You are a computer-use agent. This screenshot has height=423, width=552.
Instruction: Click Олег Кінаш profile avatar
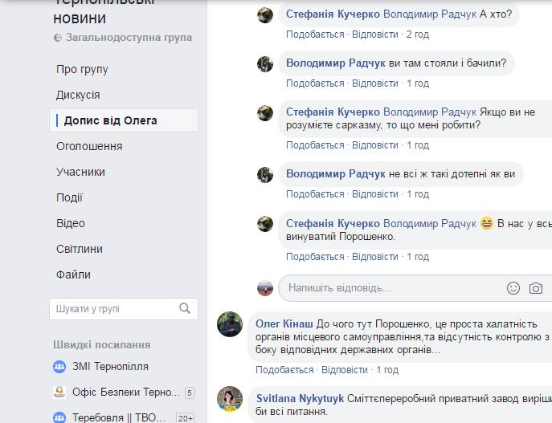230,324
